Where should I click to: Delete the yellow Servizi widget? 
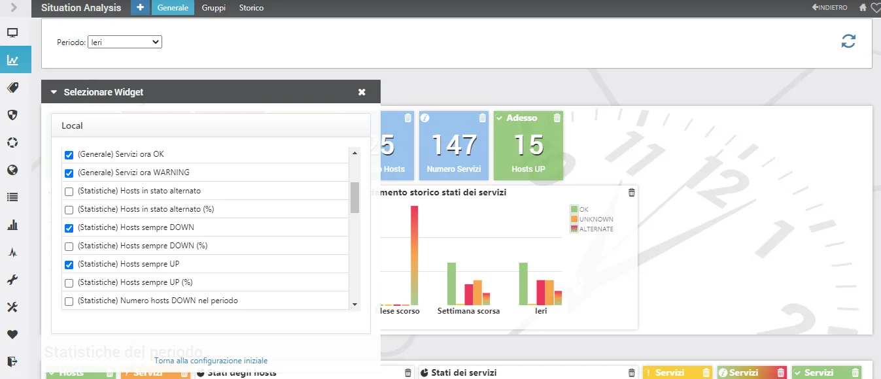tap(706, 372)
